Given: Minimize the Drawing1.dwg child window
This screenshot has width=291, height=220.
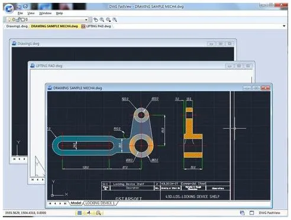Looking at the screenshot, I should [x=211, y=44].
